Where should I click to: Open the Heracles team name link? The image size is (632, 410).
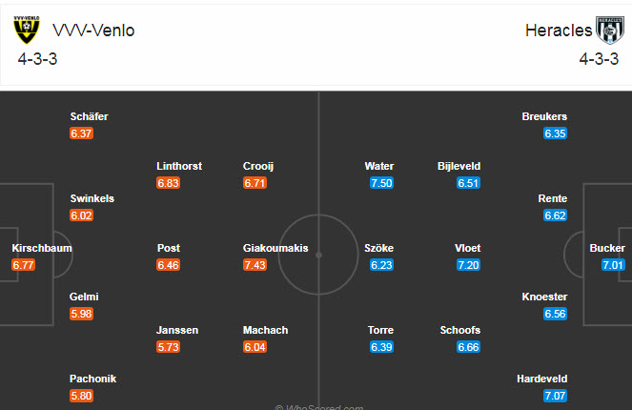pyautogui.click(x=558, y=31)
